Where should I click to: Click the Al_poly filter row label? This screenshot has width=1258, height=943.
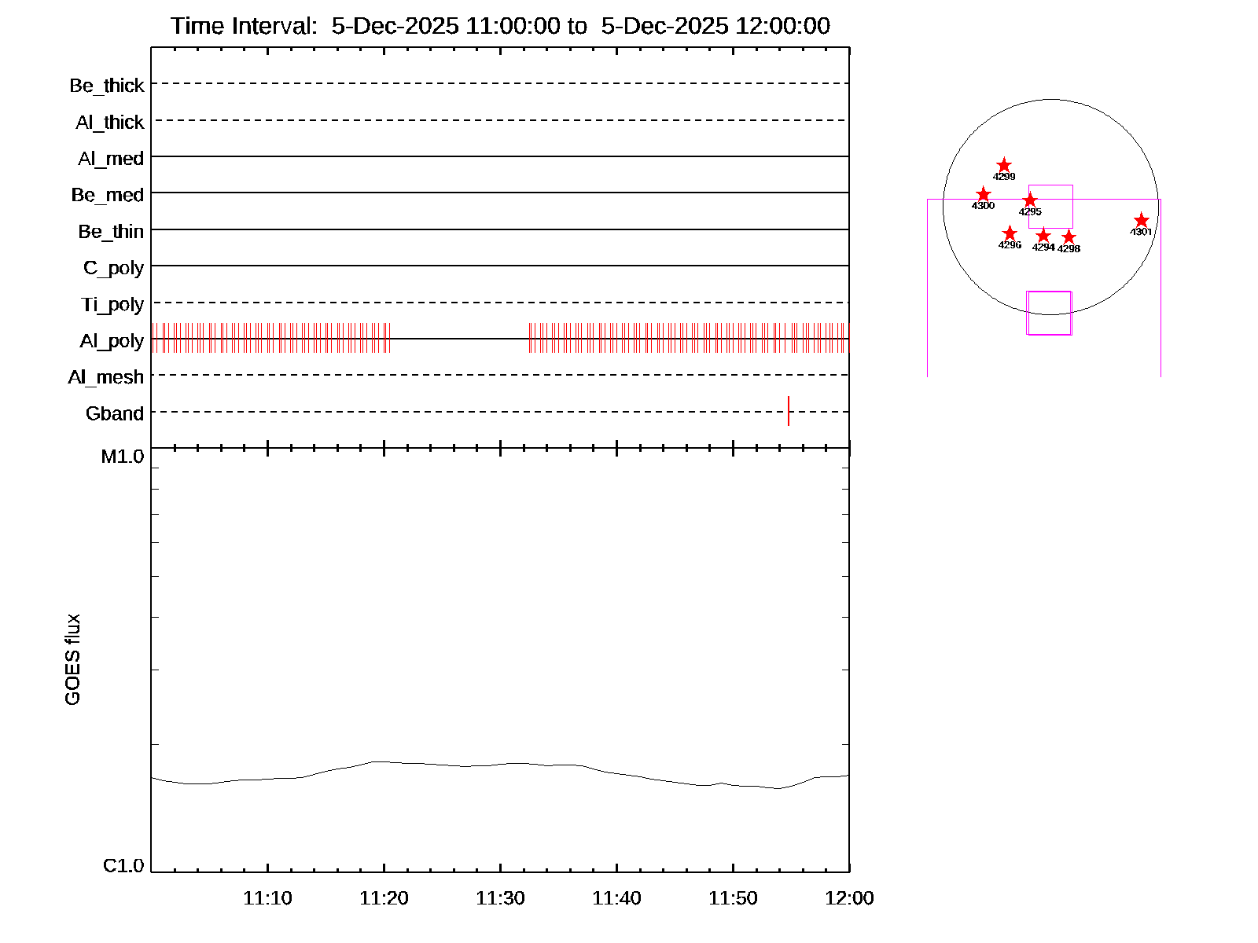coord(112,341)
